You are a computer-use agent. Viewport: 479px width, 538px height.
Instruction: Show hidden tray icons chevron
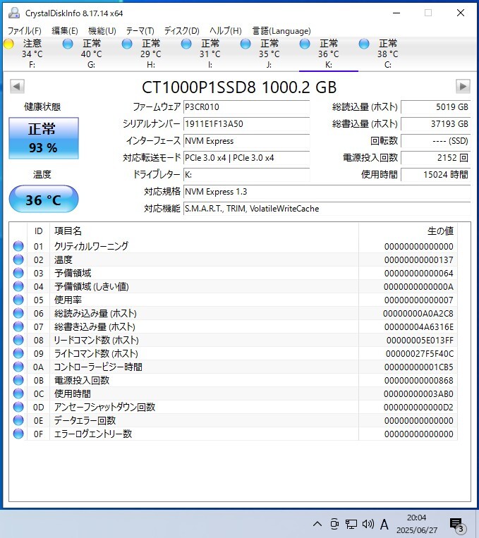(317, 524)
